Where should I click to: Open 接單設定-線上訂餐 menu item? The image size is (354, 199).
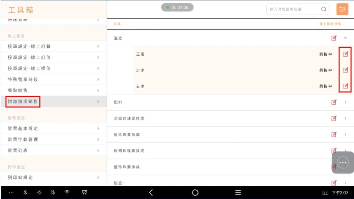pyautogui.click(x=53, y=46)
